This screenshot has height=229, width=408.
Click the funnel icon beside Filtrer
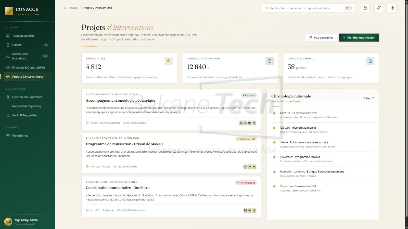coord(373,98)
